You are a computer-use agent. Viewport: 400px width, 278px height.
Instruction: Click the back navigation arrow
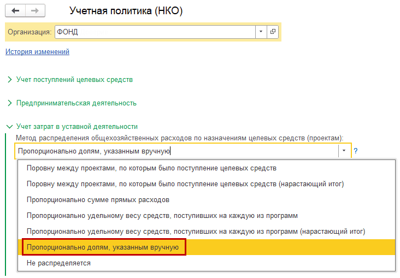click(x=16, y=11)
